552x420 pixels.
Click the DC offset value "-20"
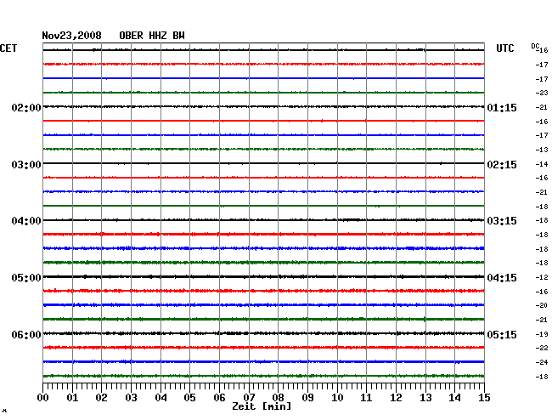(x=542, y=305)
